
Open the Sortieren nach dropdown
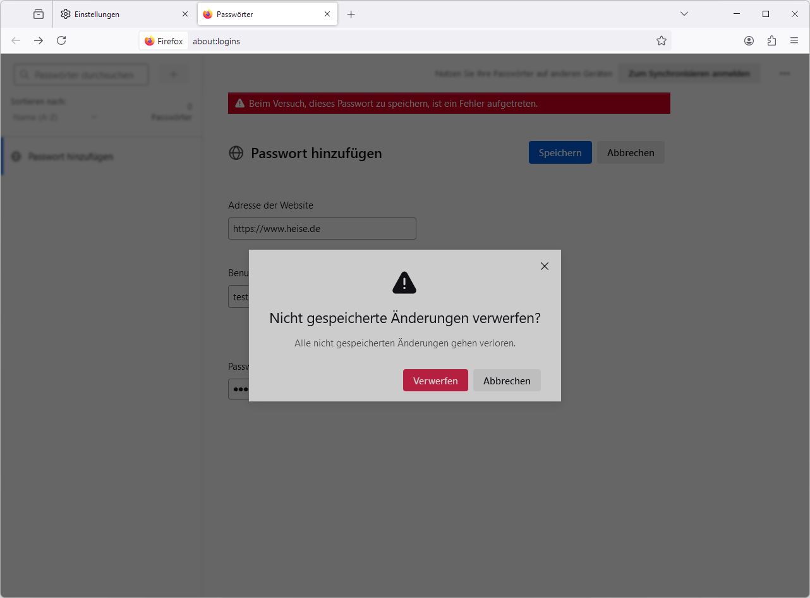[x=56, y=117]
